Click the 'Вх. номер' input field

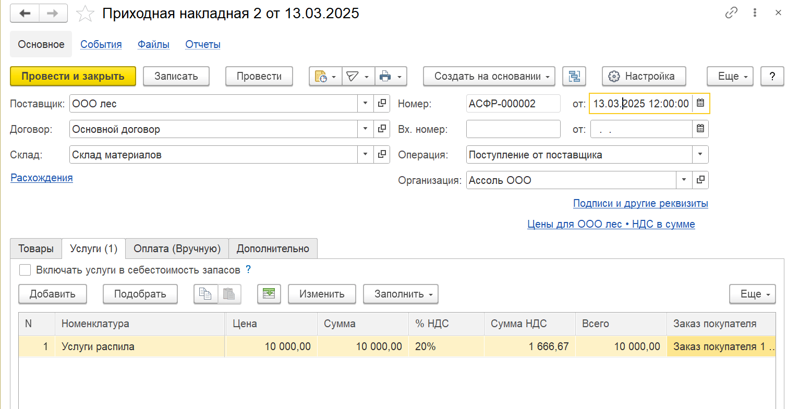(513, 129)
